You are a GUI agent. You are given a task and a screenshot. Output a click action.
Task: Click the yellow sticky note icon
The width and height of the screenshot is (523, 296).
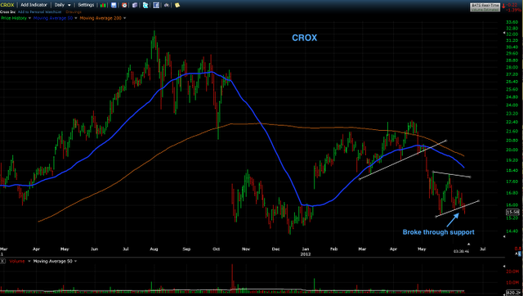point(177,6)
